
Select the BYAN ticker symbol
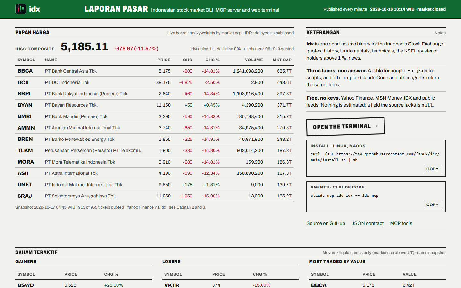[x=25, y=105]
